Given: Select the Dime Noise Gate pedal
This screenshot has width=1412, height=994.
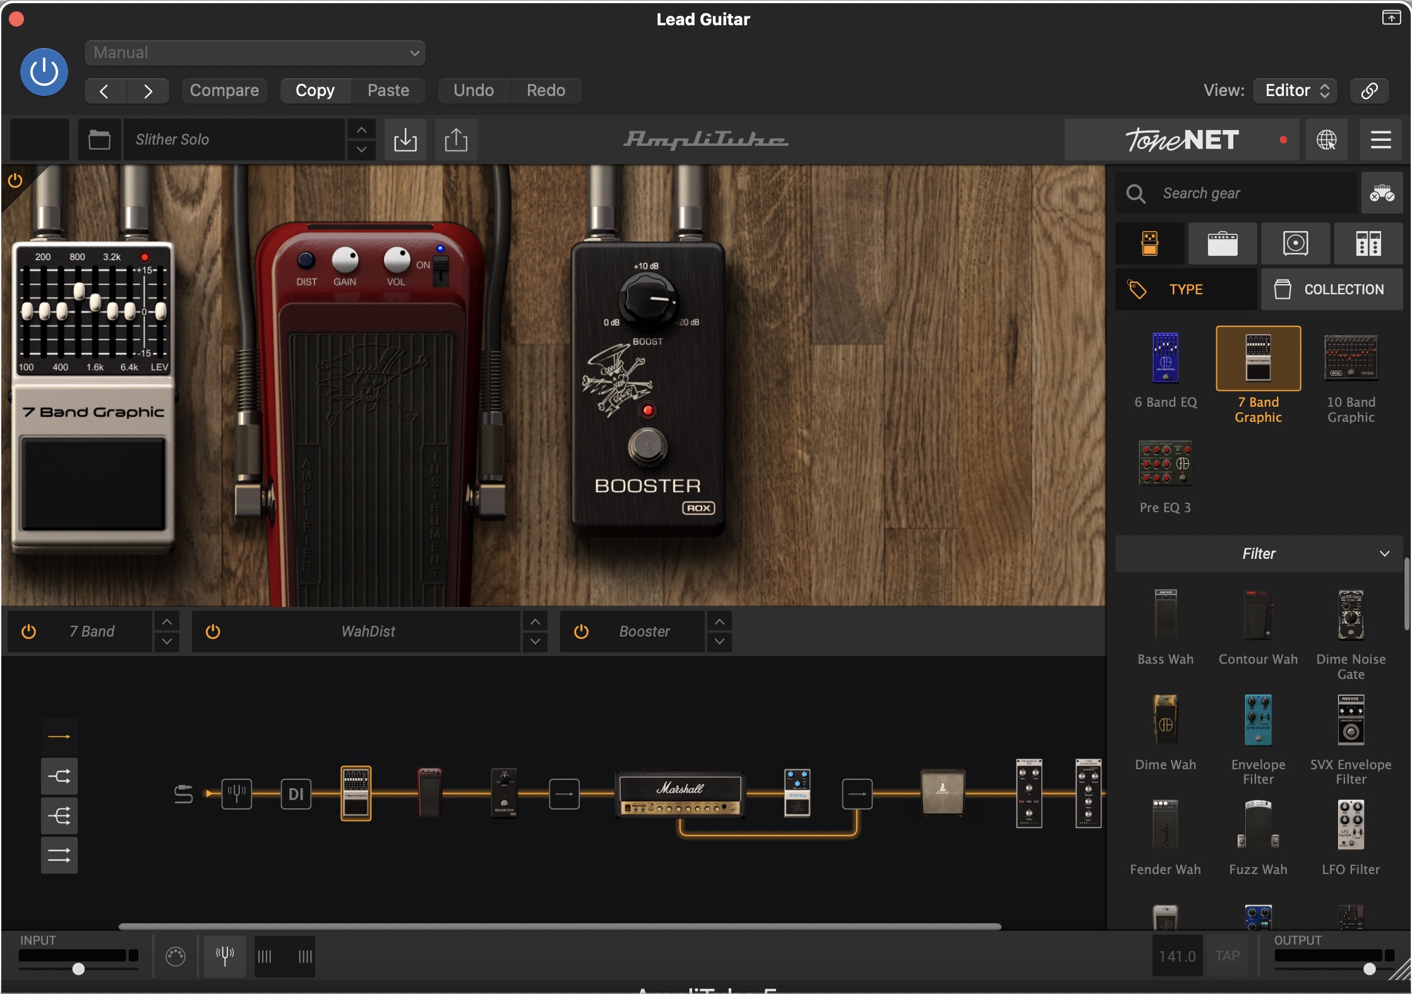Looking at the screenshot, I should [1351, 615].
